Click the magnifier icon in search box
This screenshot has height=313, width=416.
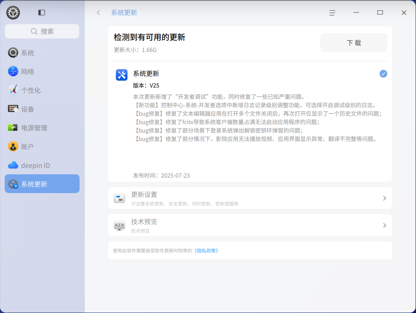[x=34, y=31]
